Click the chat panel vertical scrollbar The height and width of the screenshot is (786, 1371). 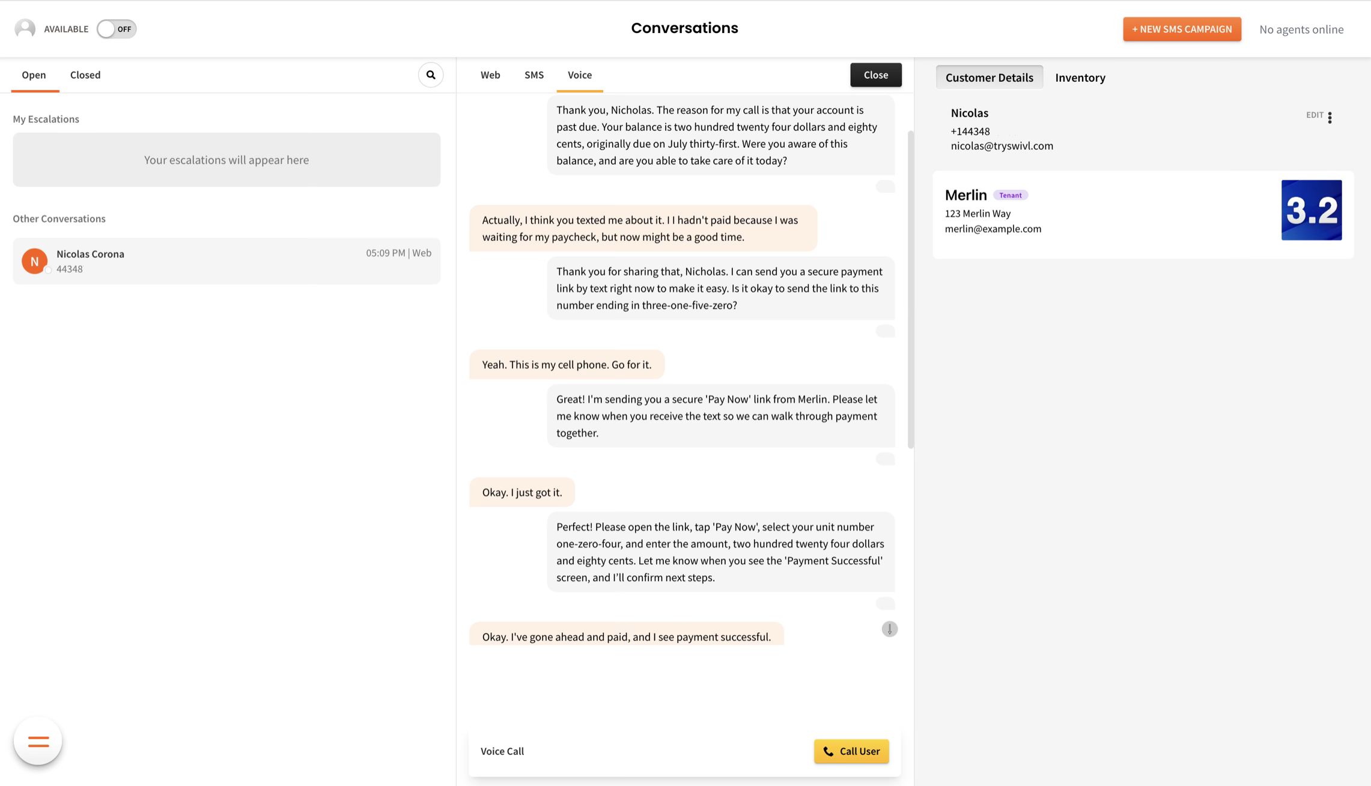coord(910,288)
